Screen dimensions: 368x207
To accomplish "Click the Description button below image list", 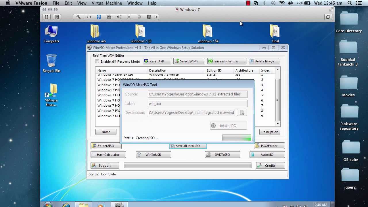I will (270, 132).
